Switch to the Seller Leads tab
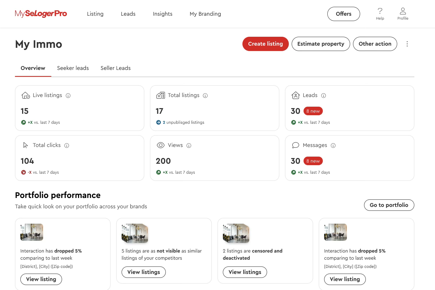 click(116, 68)
